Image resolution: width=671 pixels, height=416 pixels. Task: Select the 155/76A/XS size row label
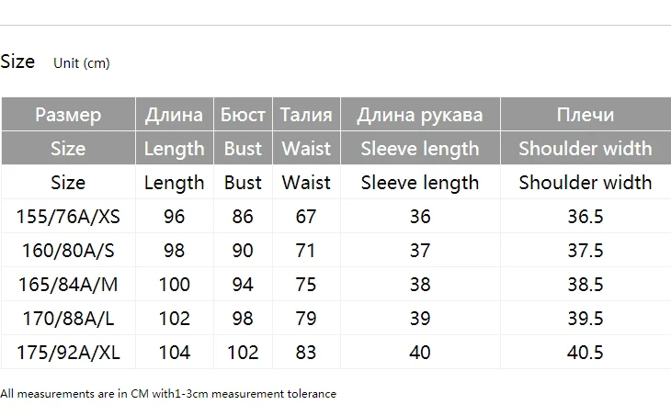(x=68, y=217)
